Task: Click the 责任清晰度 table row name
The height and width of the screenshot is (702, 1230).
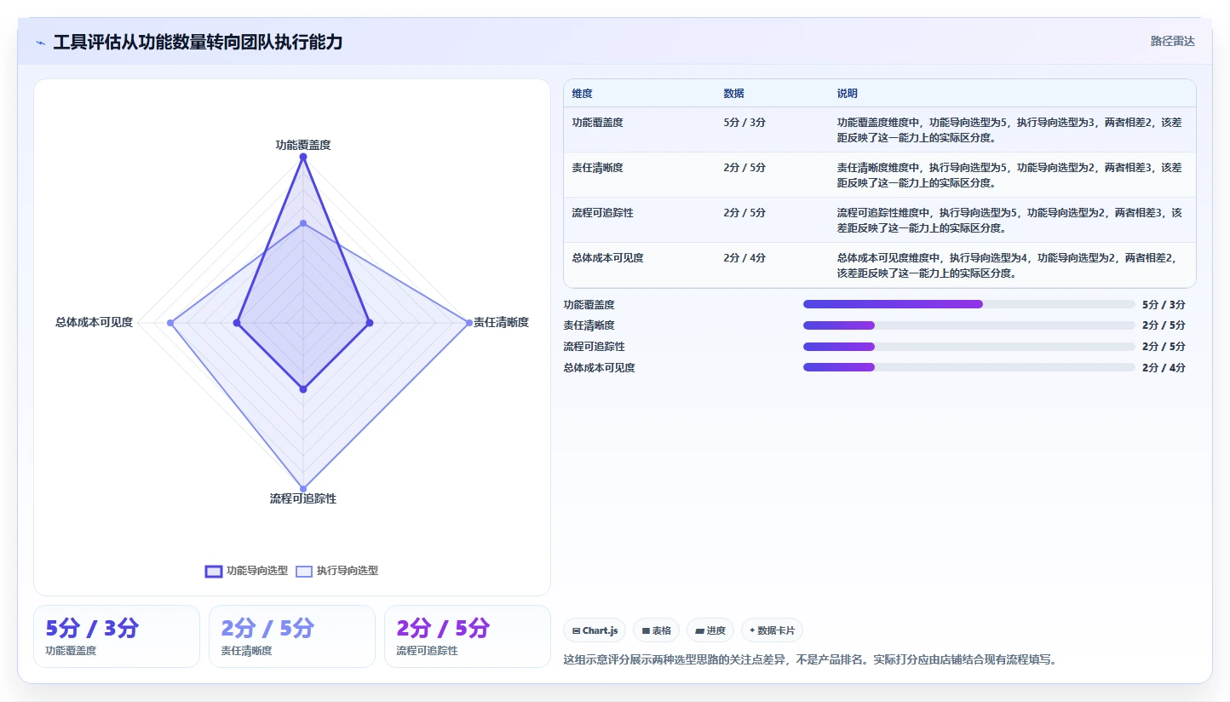Action: (598, 168)
